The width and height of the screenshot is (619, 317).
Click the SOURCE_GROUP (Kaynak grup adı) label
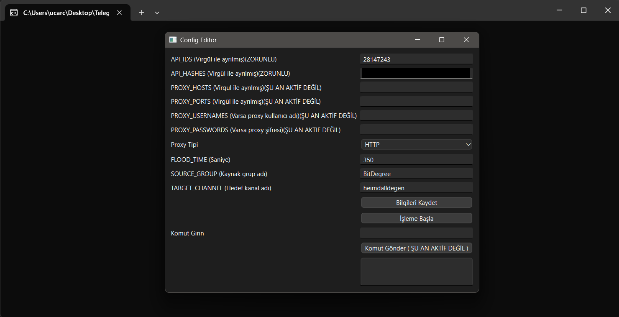(219, 174)
